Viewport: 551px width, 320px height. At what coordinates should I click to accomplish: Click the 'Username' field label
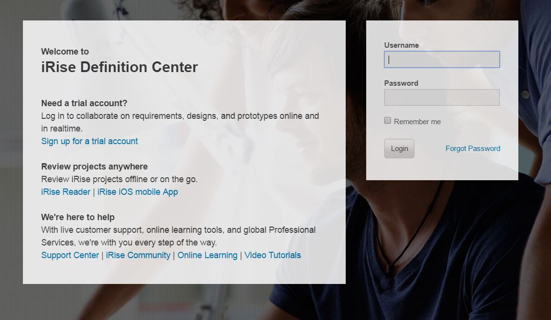coord(401,45)
